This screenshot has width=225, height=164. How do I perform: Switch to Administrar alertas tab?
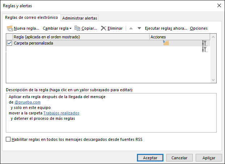point(80,18)
